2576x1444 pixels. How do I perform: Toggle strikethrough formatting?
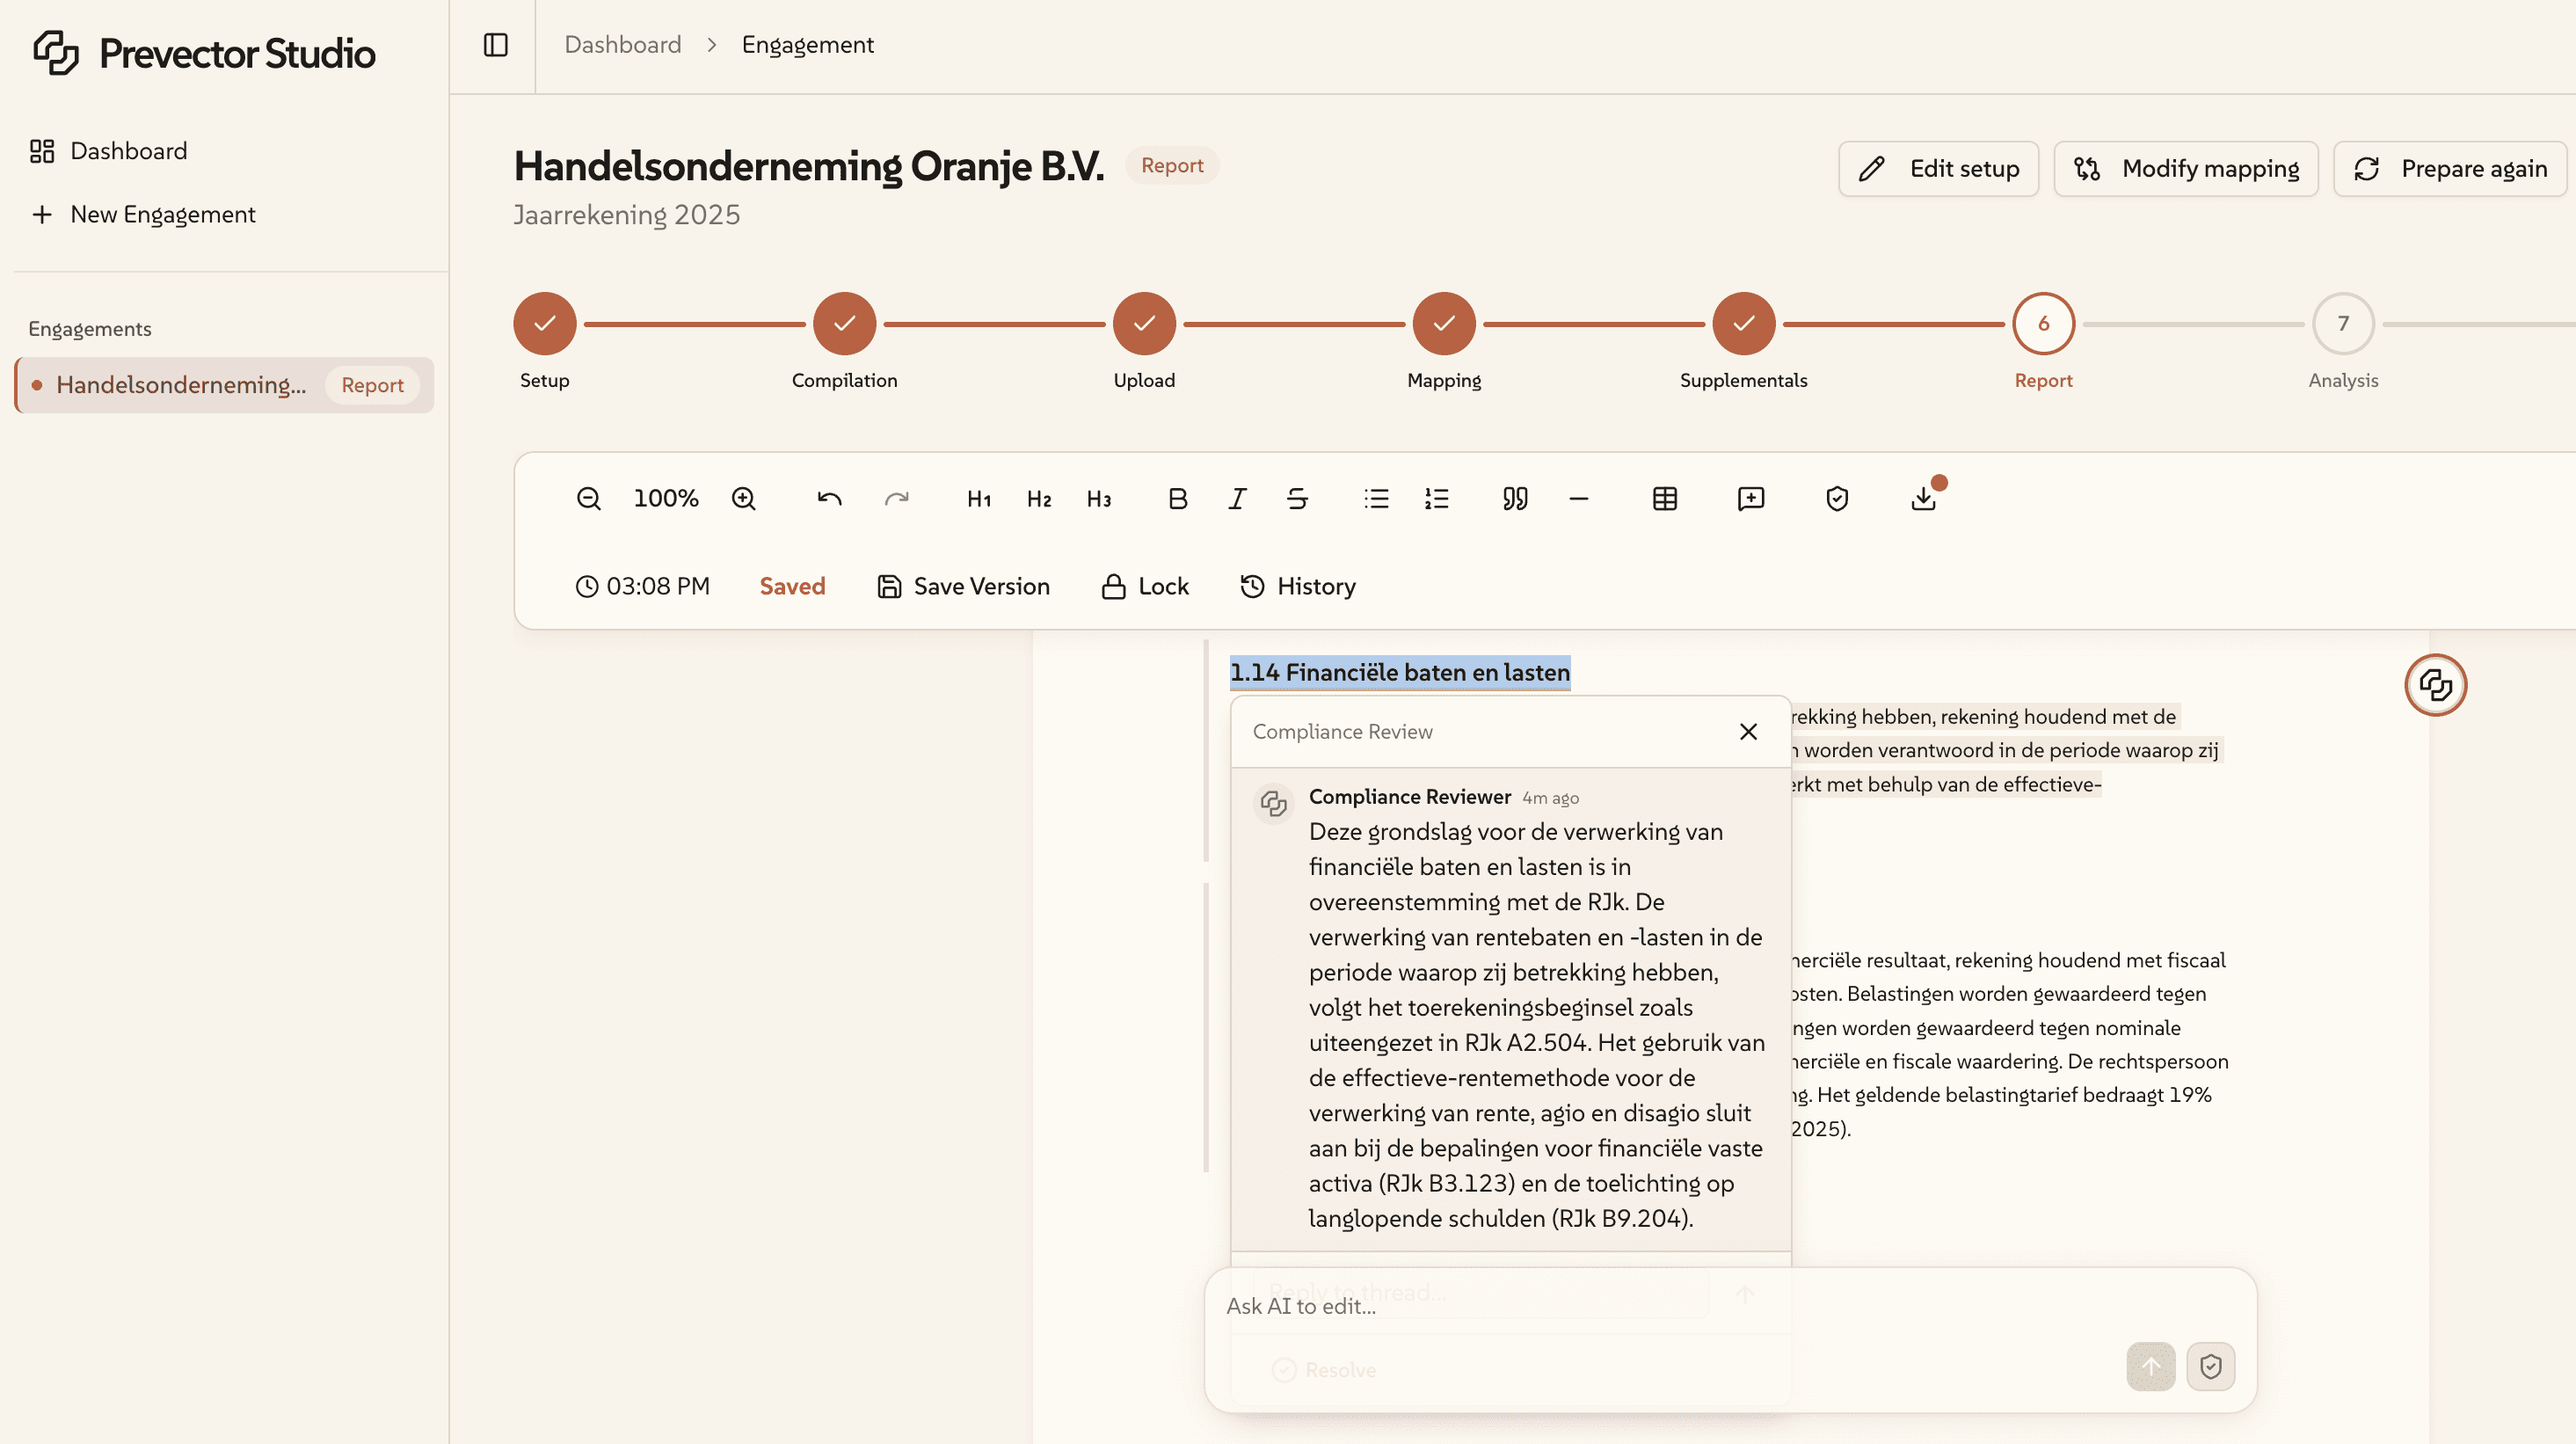[x=1297, y=498]
